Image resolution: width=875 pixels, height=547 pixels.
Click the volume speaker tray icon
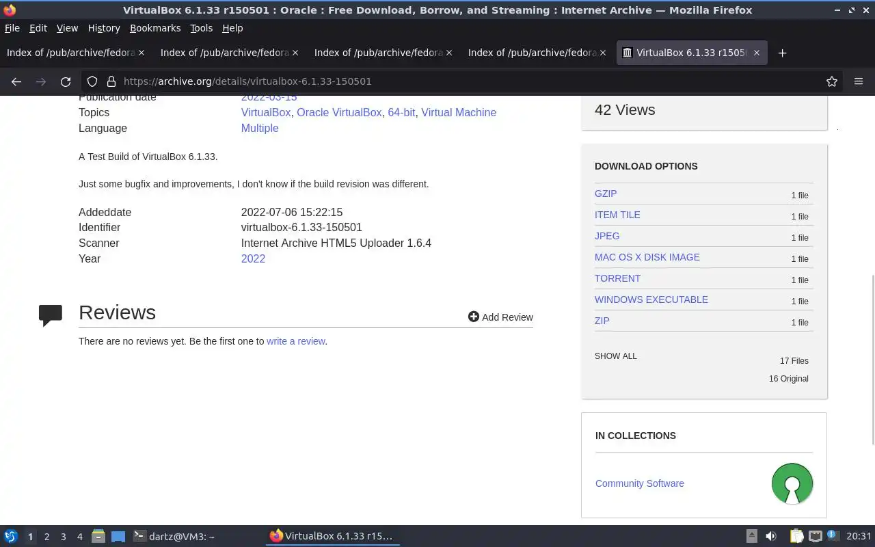tap(771, 537)
